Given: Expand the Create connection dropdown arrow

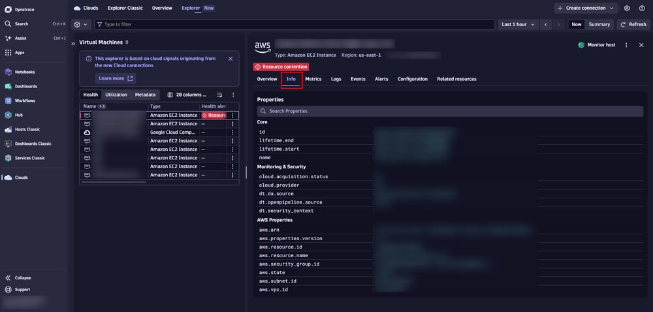Looking at the screenshot, I should [611, 8].
